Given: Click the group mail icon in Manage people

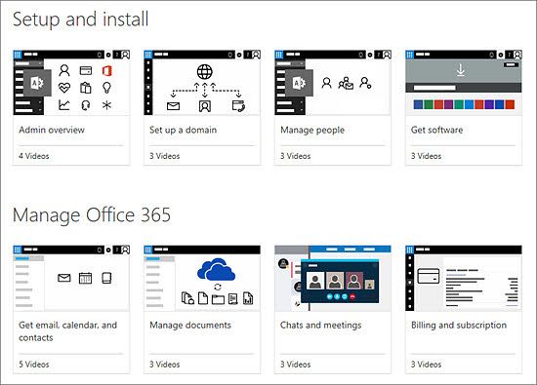Looking at the screenshot, I should [346, 83].
